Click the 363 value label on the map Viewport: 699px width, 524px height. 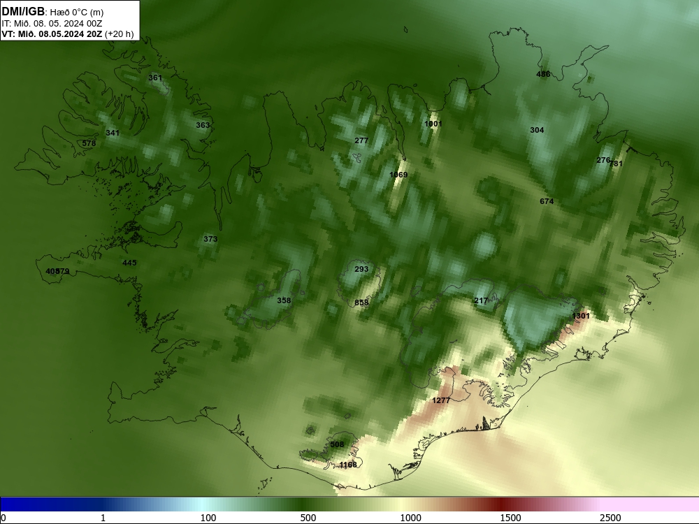pos(203,125)
